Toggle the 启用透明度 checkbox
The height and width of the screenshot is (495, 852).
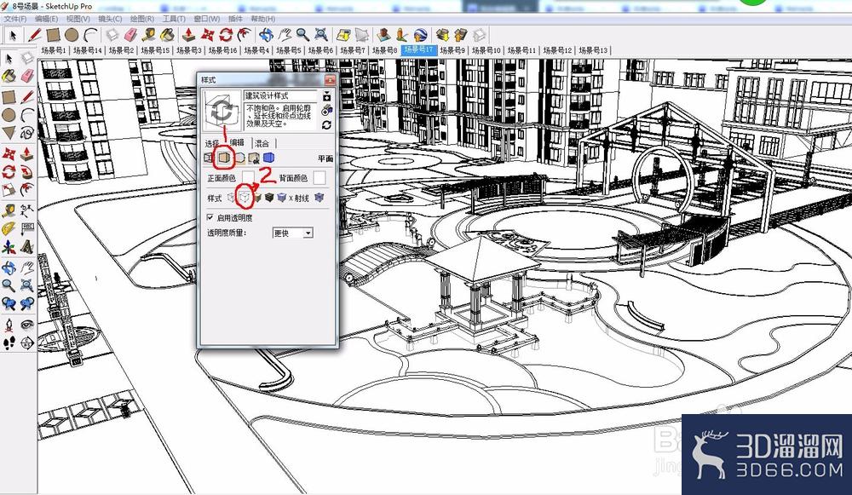tap(210, 217)
